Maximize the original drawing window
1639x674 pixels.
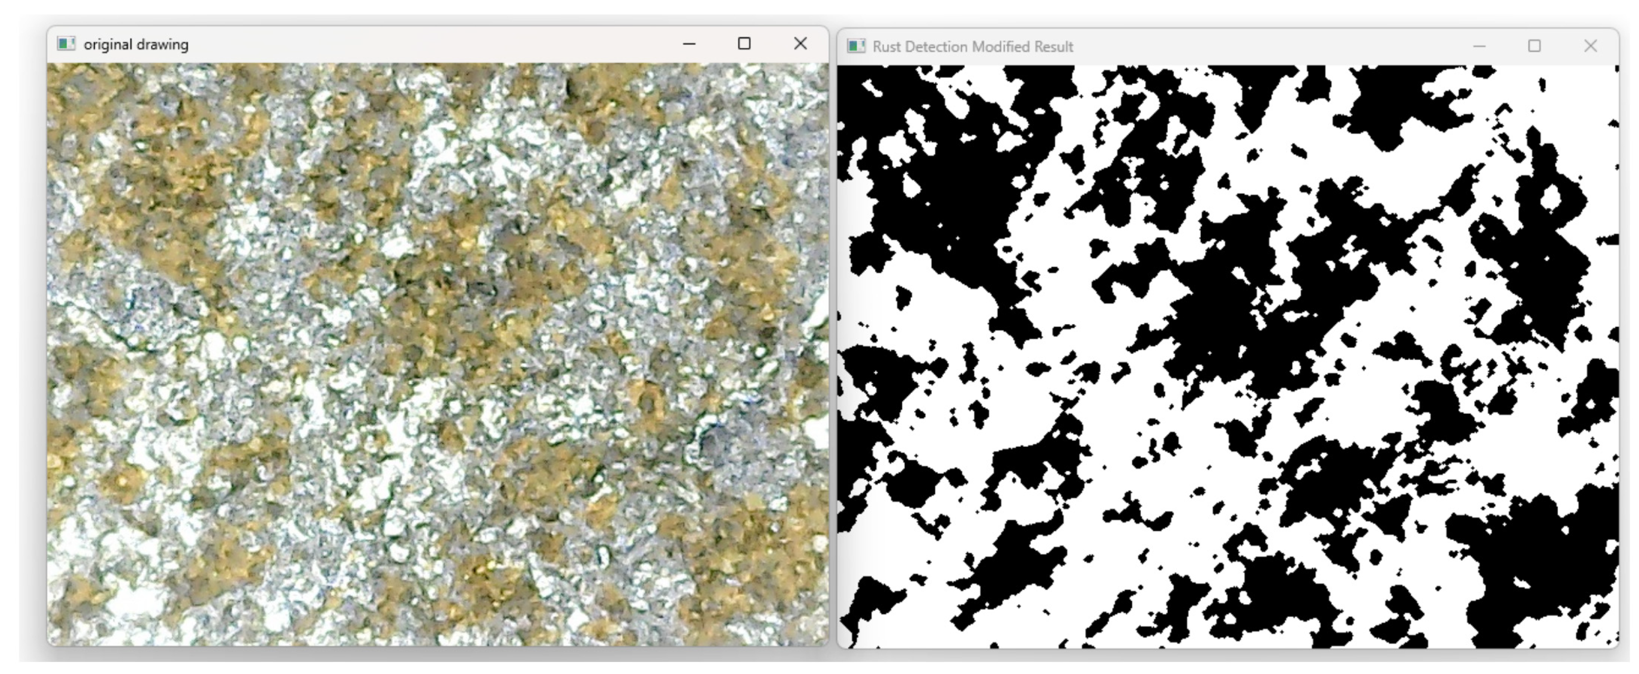click(745, 44)
